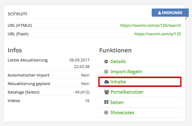Go to Portalbenutzer
This screenshot has width=192, height=126.
(127, 92)
